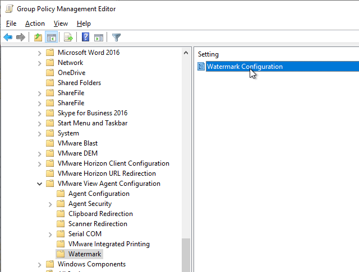Screen dimensions: 359x272
Task: Collapse VMware View Agent Configuration node
Action: click(40, 184)
